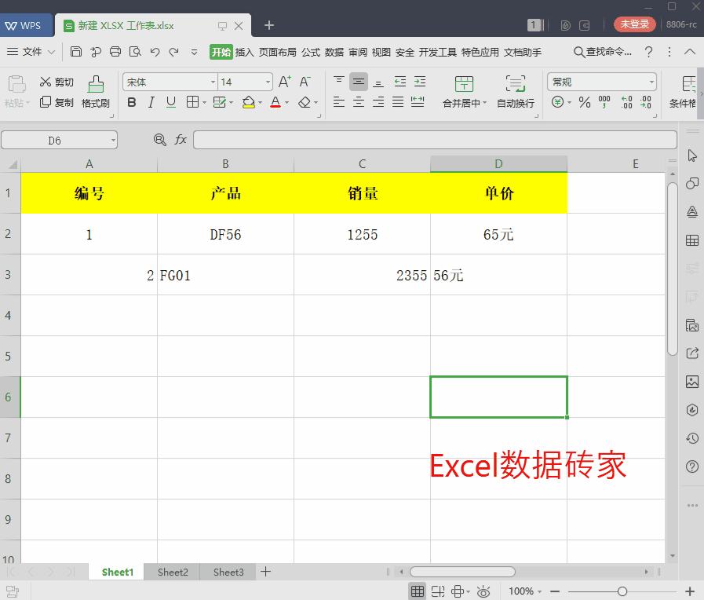Click the zoom in plus button
This screenshot has width=704, height=600.
pos(690,591)
